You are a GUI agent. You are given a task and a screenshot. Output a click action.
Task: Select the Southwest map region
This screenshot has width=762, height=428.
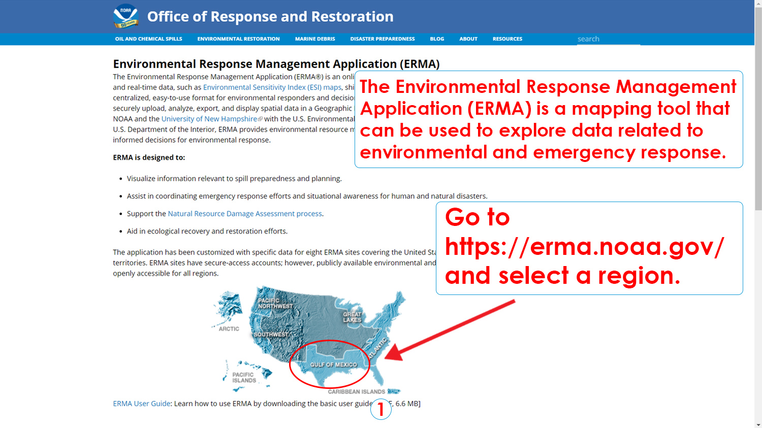click(272, 335)
